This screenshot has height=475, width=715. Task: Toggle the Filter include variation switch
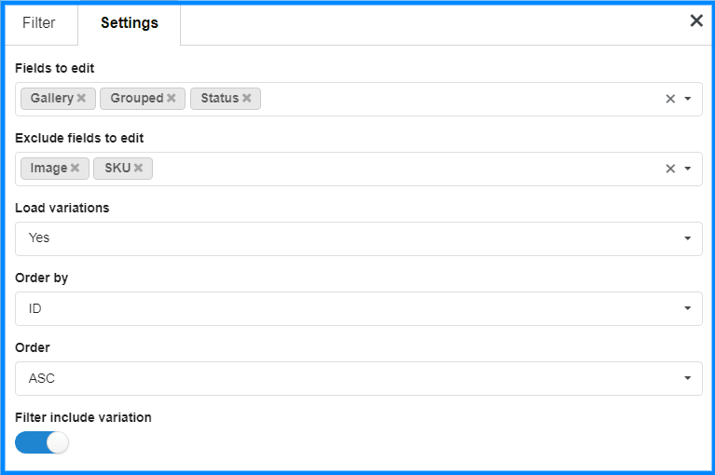click(42, 442)
